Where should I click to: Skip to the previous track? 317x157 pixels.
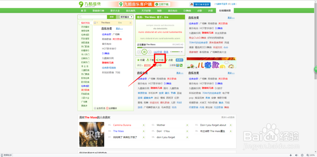tap(139, 52)
